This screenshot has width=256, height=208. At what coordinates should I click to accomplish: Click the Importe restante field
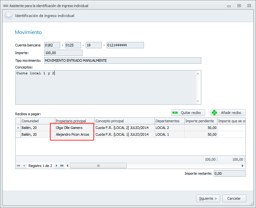point(230,173)
